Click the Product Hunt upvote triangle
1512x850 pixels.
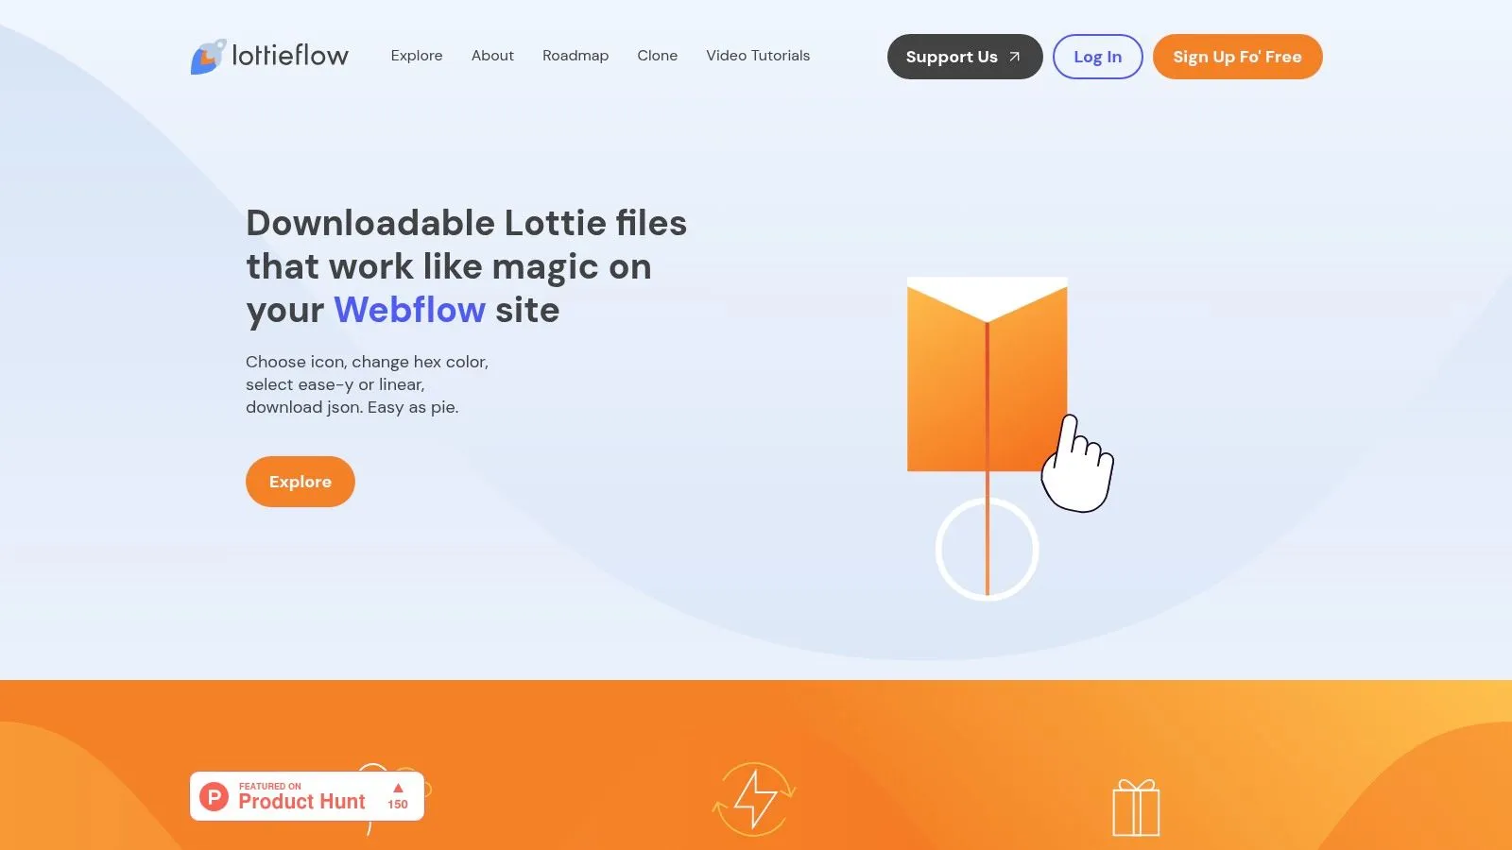pos(398,788)
